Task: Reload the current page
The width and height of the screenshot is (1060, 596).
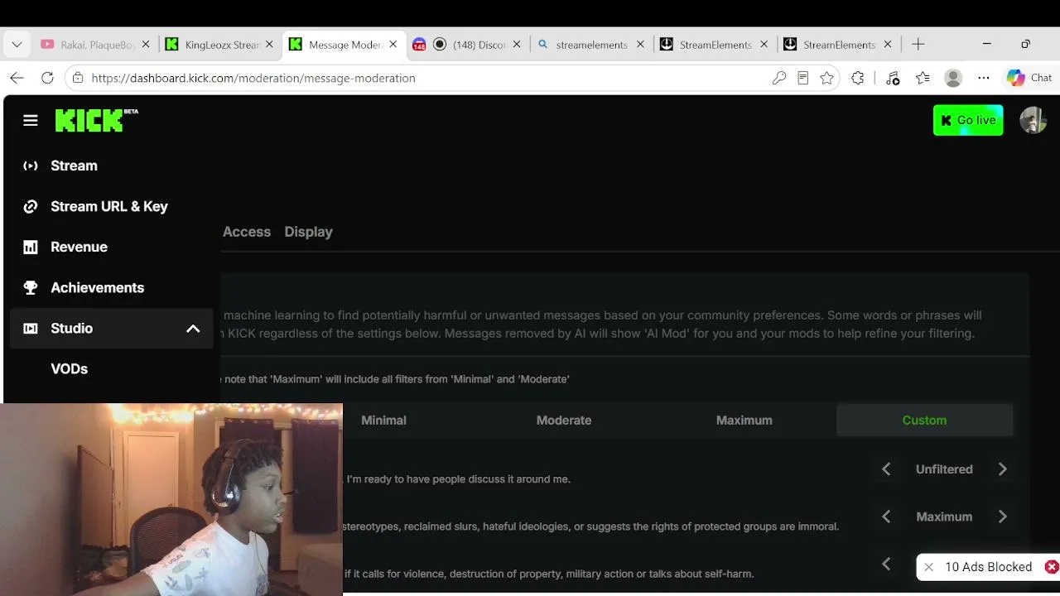Action: [x=47, y=78]
